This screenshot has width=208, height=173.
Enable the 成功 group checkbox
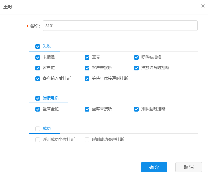[x=38, y=129]
